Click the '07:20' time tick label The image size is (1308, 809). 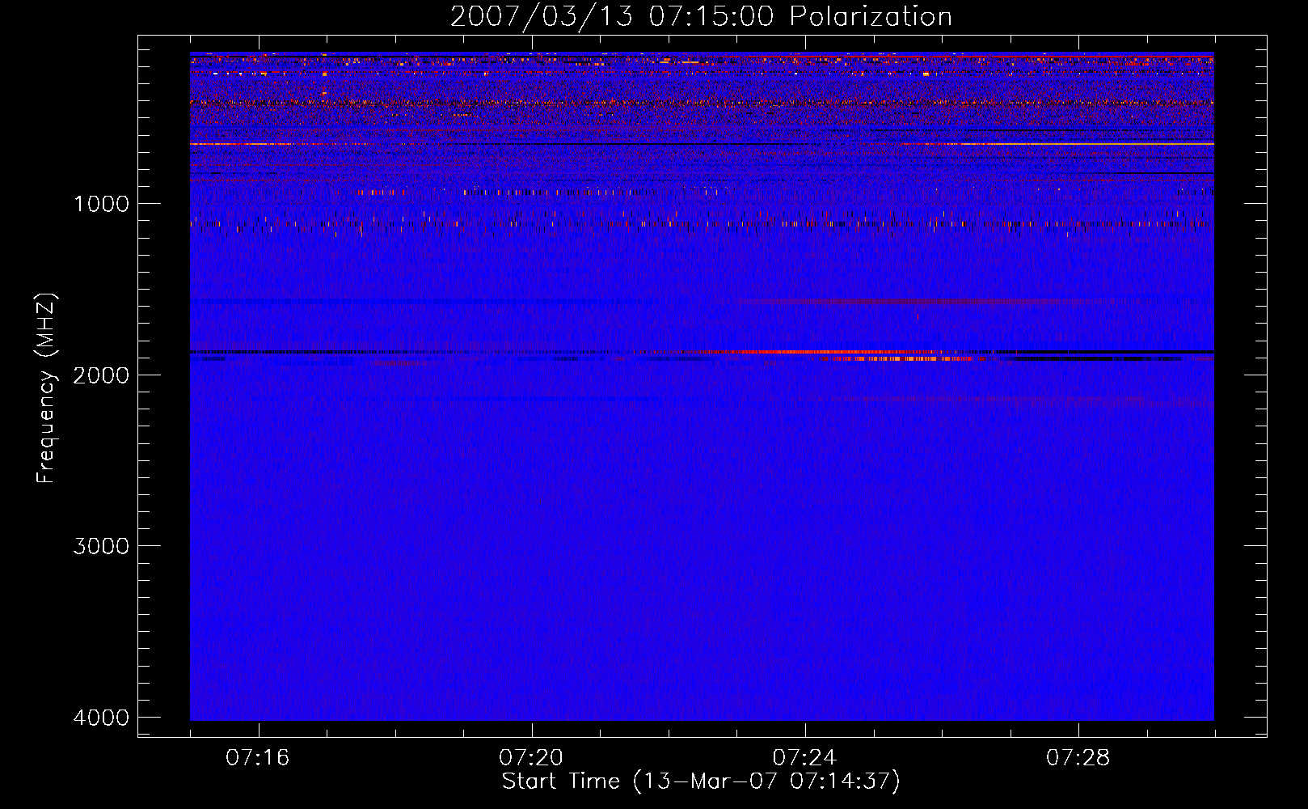(x=531, y=758)
